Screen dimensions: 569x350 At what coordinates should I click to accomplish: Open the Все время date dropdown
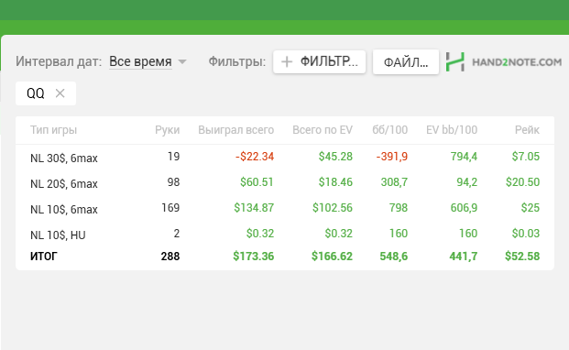(140, 61)
